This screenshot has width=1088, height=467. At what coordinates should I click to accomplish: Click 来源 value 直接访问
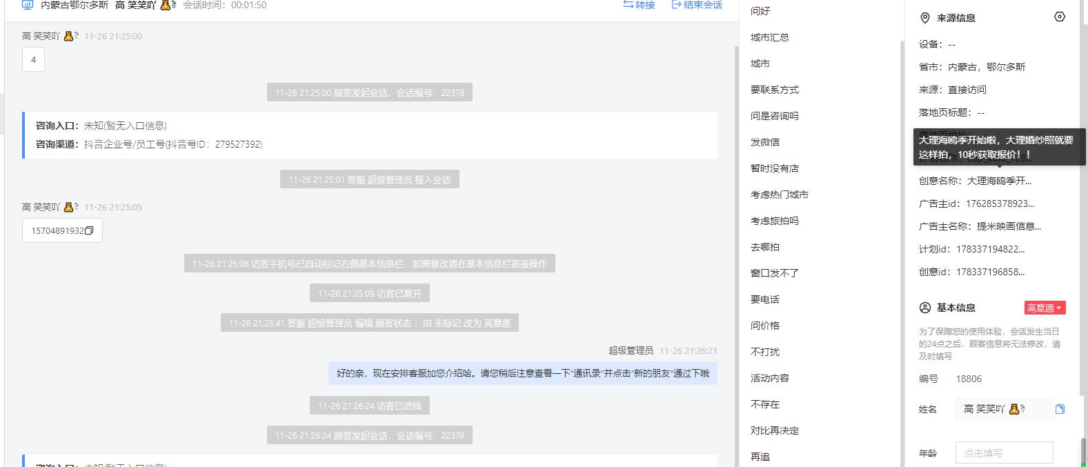click(967, 90)
